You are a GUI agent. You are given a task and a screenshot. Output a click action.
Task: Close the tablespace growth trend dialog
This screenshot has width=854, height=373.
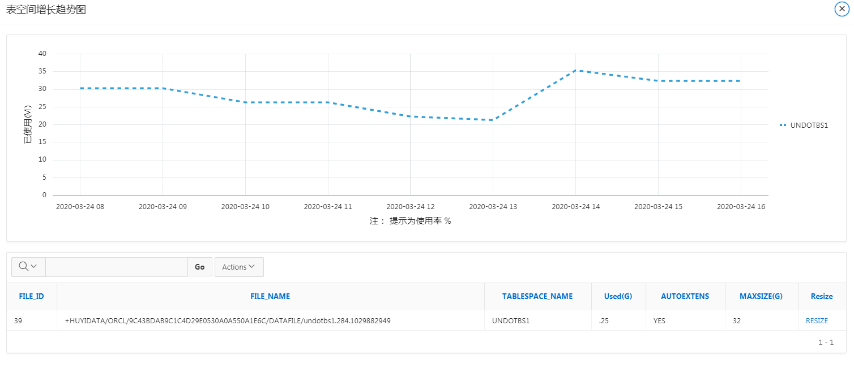click(x=842, y=10)
